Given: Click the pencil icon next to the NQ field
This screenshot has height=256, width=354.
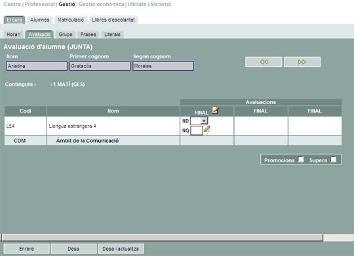Looking at the screenshot, I should click(x=207, y=129).
